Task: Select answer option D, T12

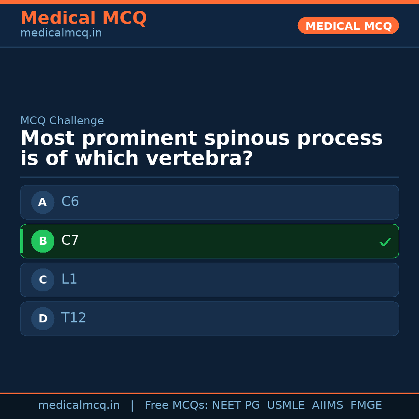Action: pyautogui.click(x=209, y=319)
